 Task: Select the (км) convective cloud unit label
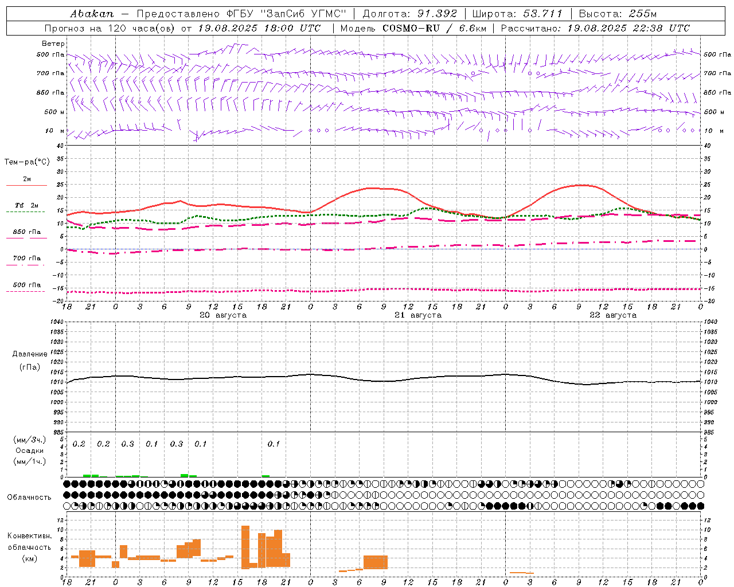tap(30, 558)
